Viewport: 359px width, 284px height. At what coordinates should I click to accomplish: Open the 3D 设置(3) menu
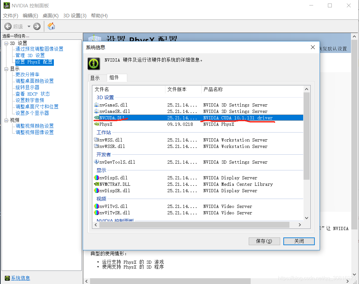(75, 16)
